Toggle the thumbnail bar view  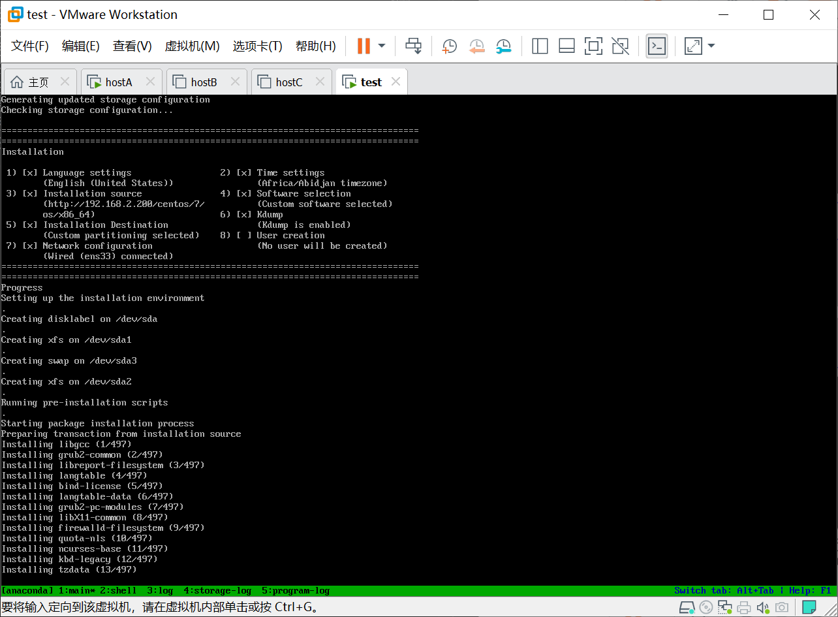pos(566,46)
